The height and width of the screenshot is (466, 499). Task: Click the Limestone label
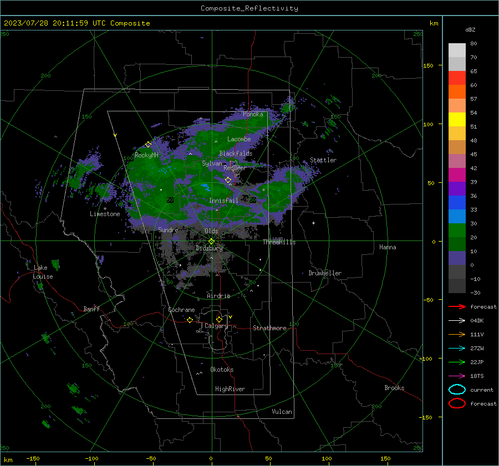pos(105,214)
